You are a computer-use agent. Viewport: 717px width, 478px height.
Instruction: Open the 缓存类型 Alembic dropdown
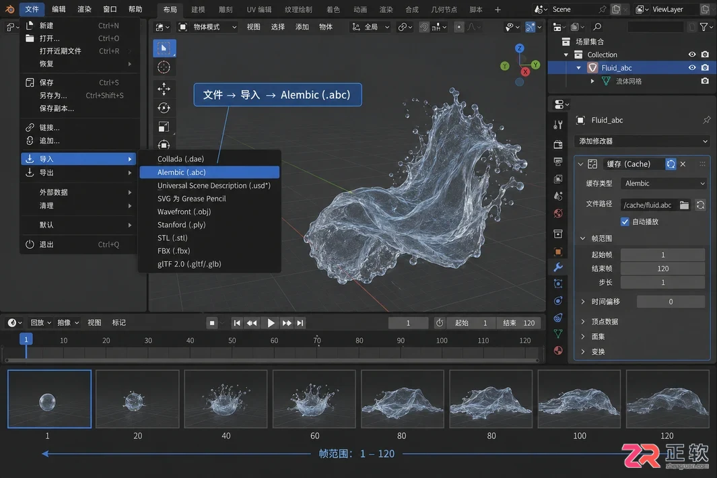[x=664, y=183]
